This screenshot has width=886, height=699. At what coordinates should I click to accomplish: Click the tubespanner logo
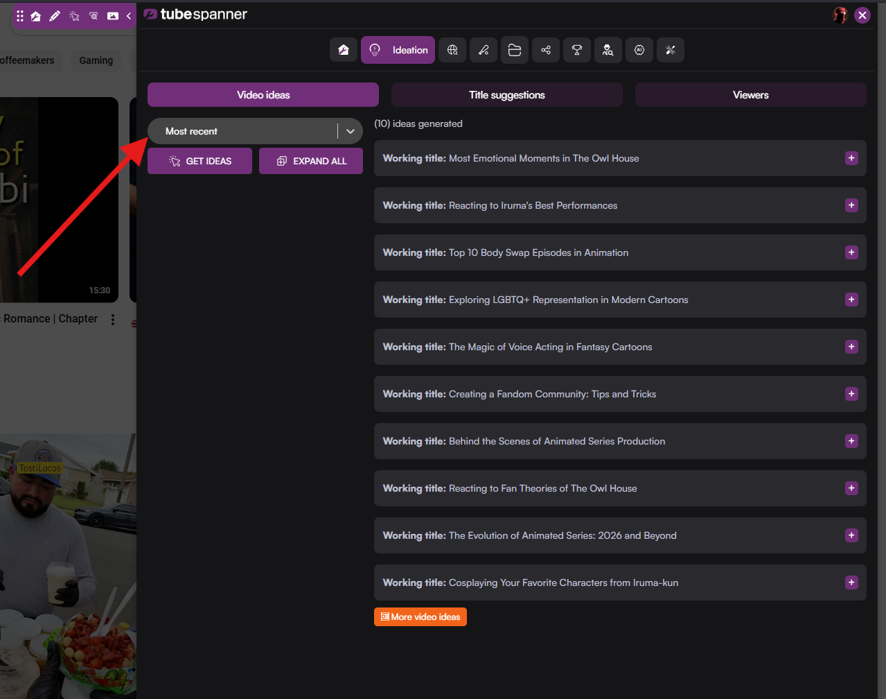(x=195, y=15)
